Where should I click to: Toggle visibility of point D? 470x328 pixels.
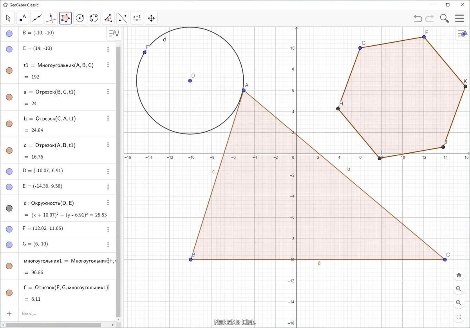click(x=9, y=171)
